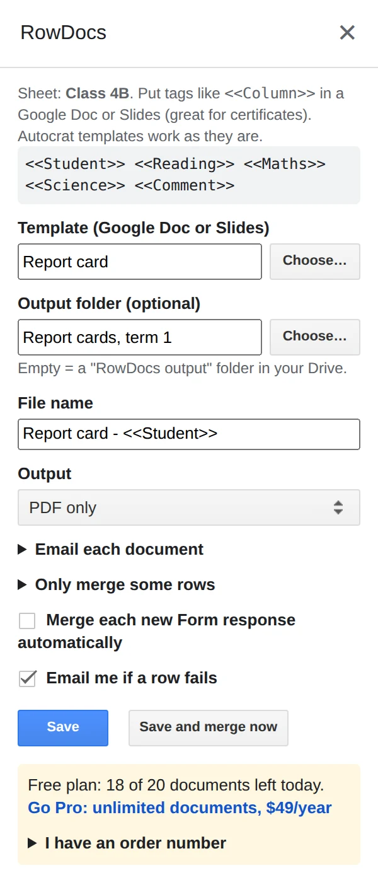Enable merge each new Form response automatically

(x=27, y=621)
